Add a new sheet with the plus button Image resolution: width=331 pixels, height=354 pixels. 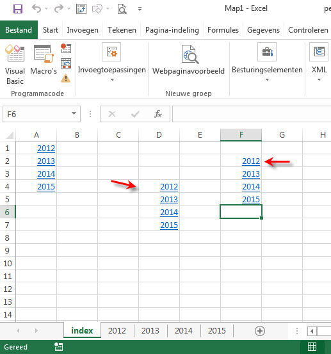point(260,331)
